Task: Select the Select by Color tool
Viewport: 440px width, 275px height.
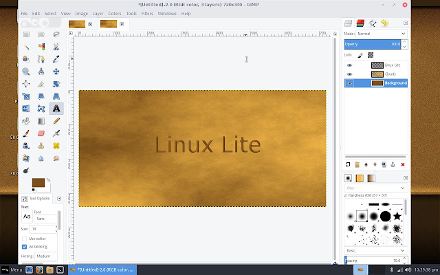Action: [x=41, y=47]
